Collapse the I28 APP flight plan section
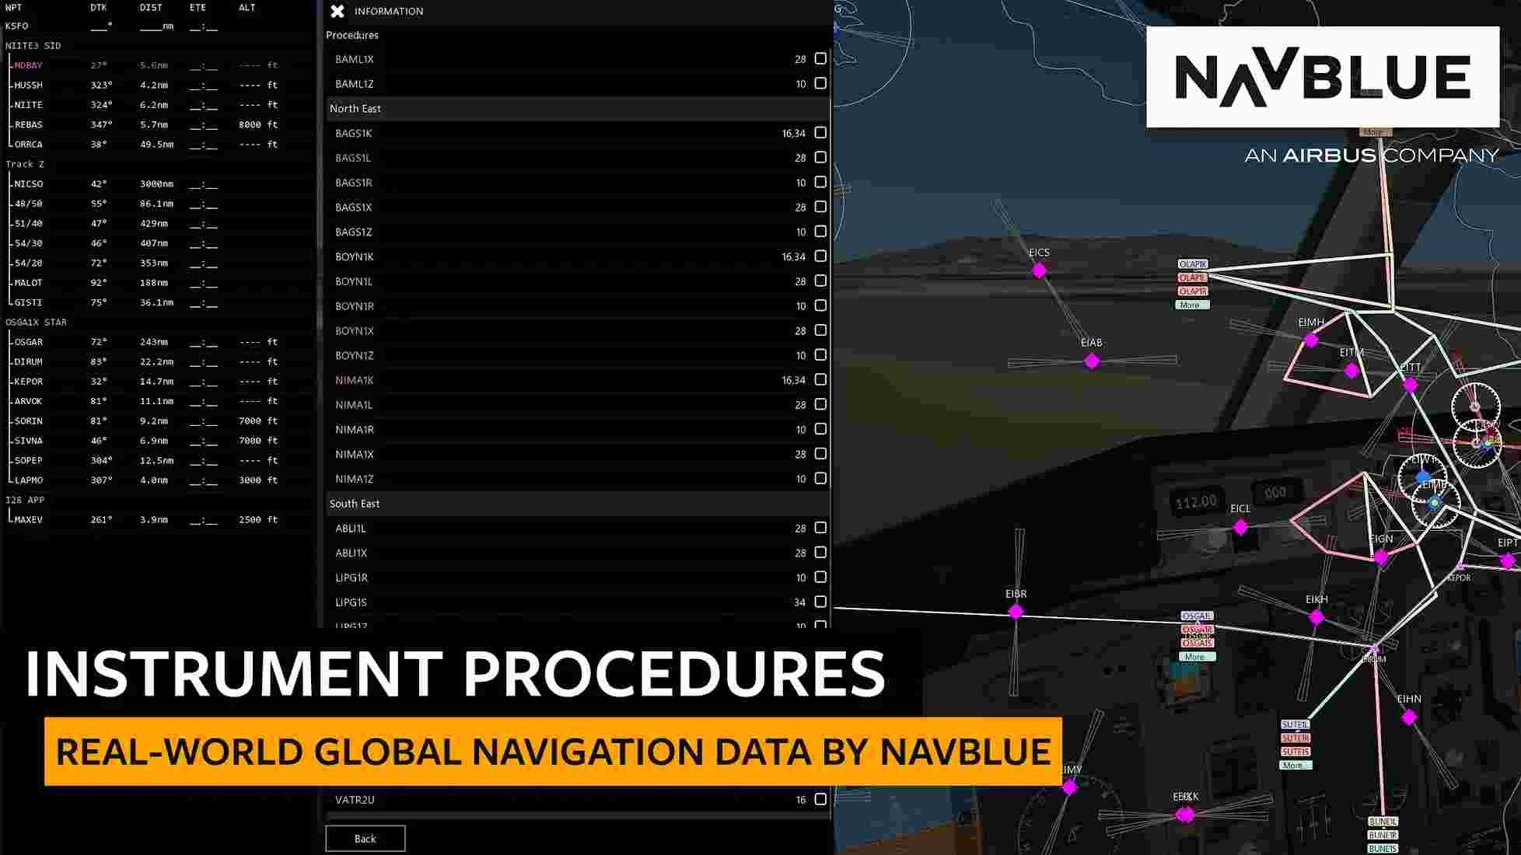The height and width of the screenshot is (855, 1521). pyautogui.click(x=25, y=500)
